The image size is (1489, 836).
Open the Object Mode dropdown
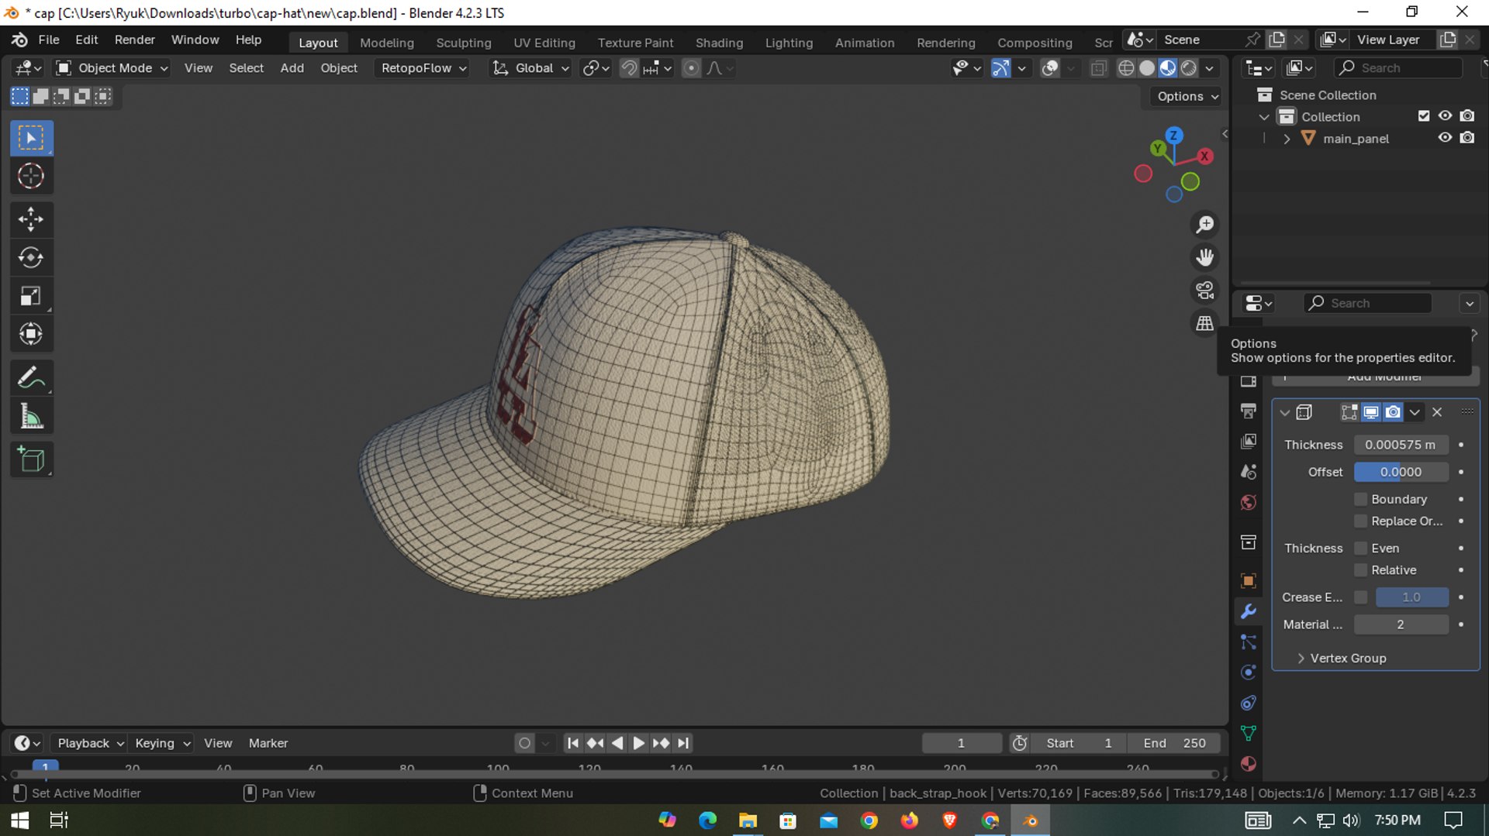coord(112,68)
